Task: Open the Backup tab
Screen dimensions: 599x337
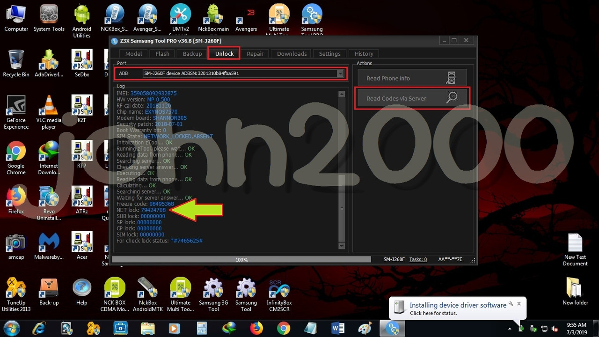Action: tap(192, 53)
